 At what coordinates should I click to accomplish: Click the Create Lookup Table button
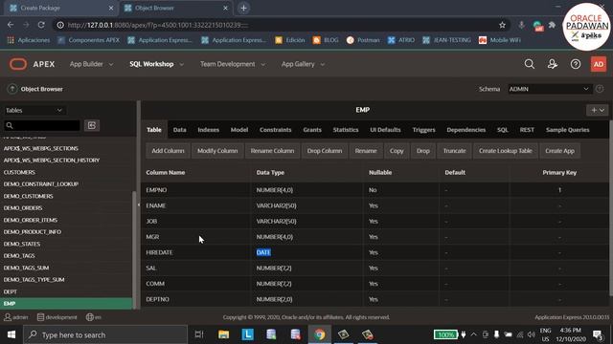[506, 151]
